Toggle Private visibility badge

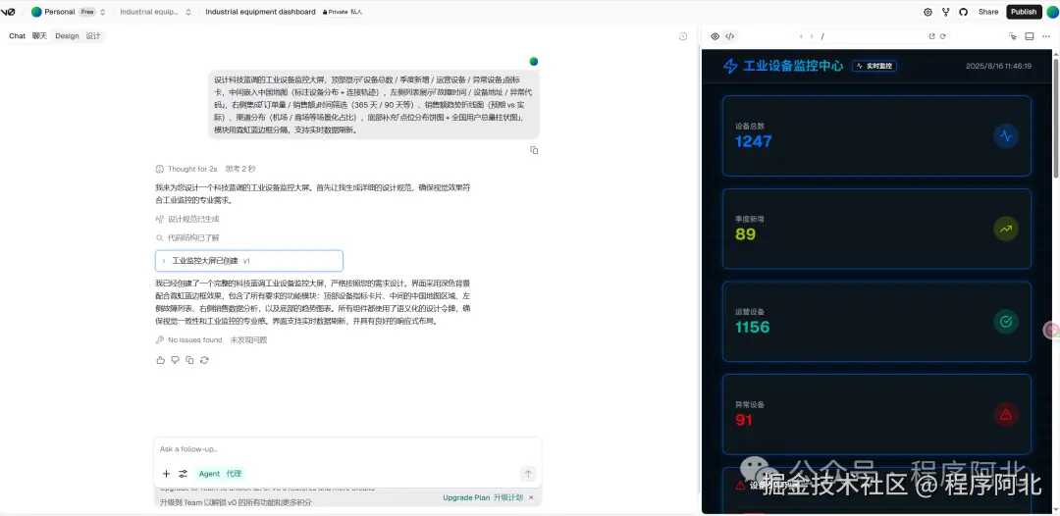(343, 12)
